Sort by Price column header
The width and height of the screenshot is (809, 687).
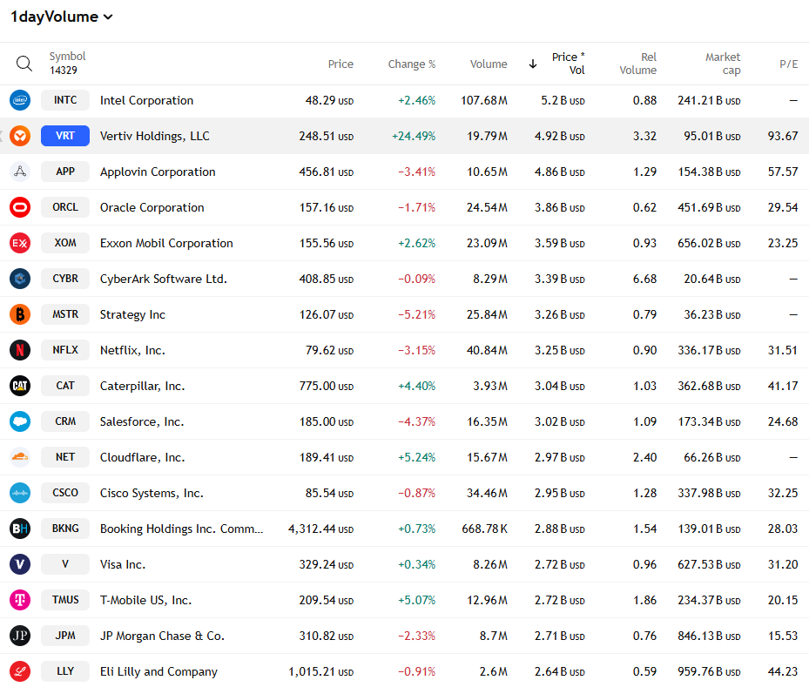(340, 64)
